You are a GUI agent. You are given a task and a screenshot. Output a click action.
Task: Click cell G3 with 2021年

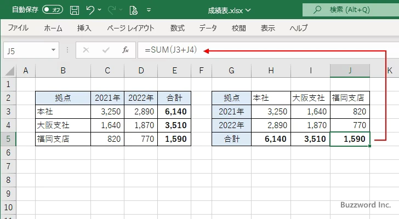coord(231,112)
